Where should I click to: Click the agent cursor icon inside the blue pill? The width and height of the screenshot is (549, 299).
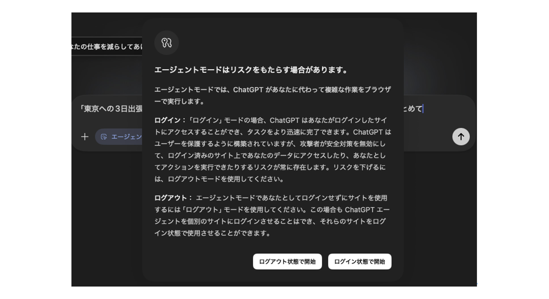(x=104, y=137)
